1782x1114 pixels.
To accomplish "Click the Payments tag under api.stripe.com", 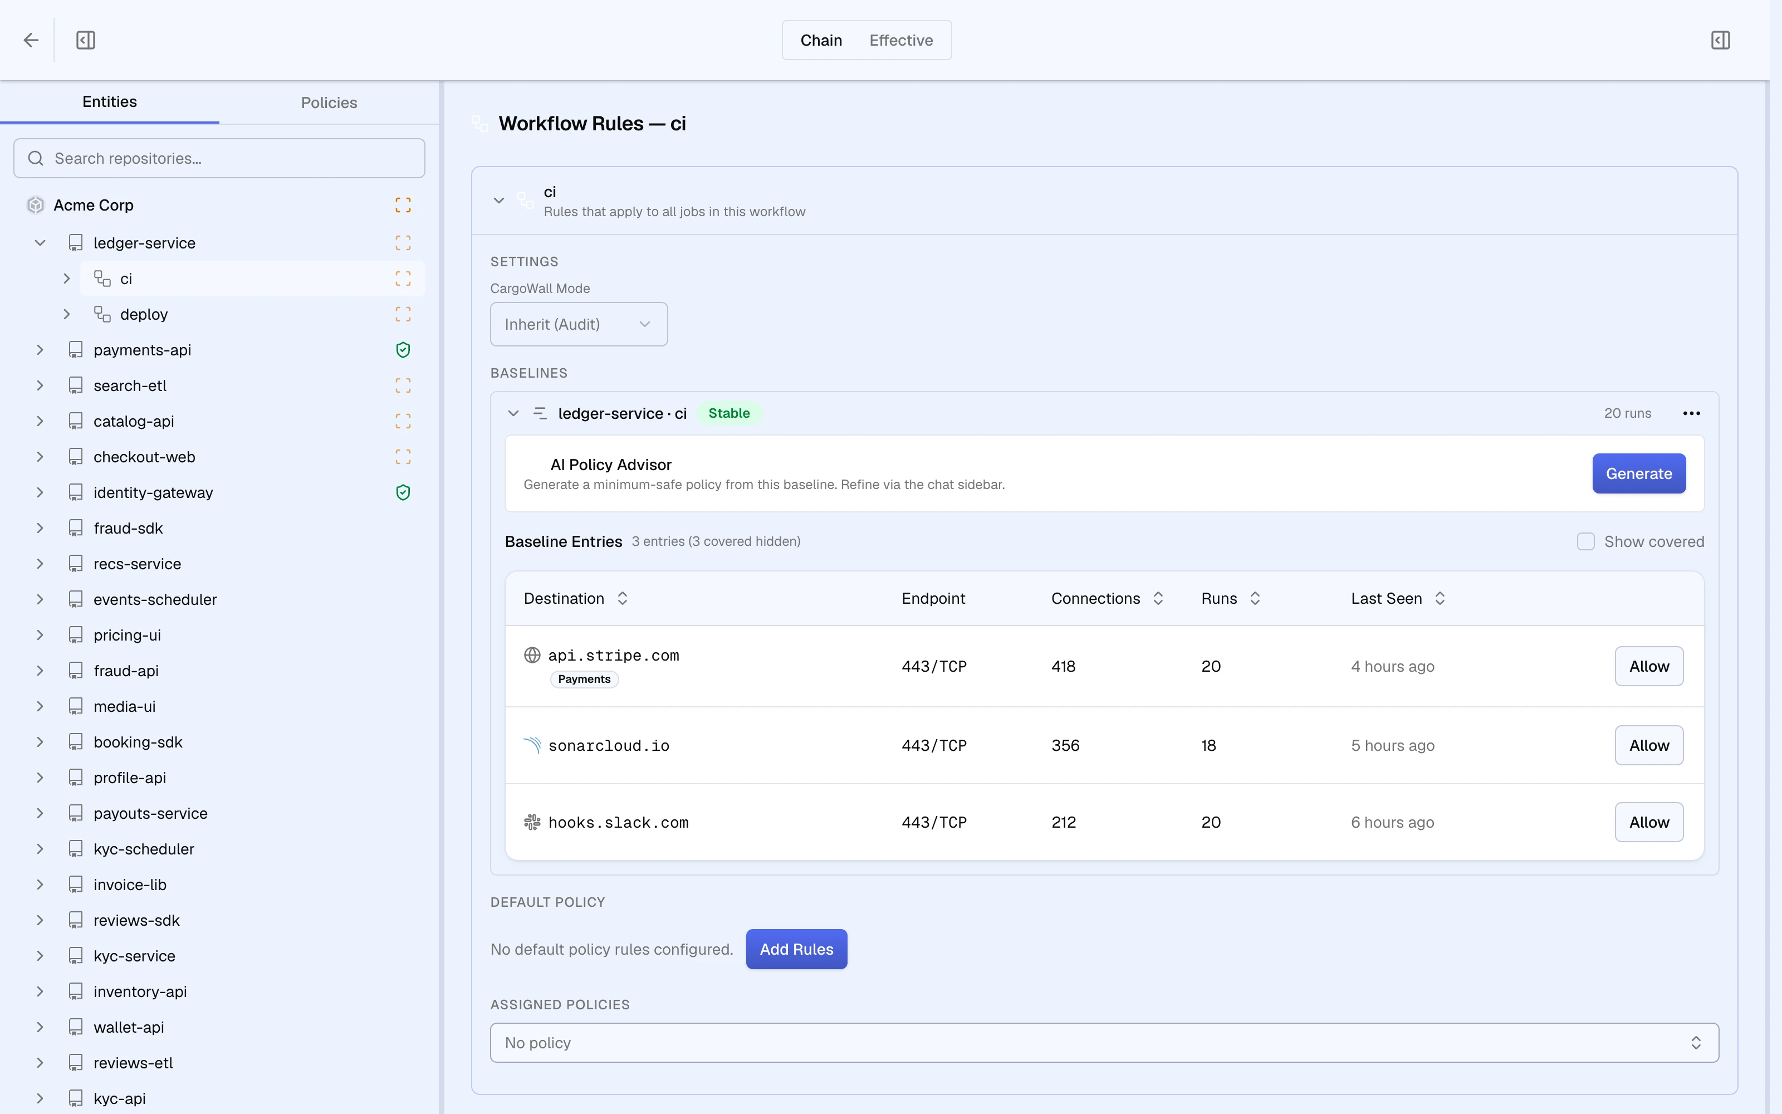I will [x=584, y=680].
